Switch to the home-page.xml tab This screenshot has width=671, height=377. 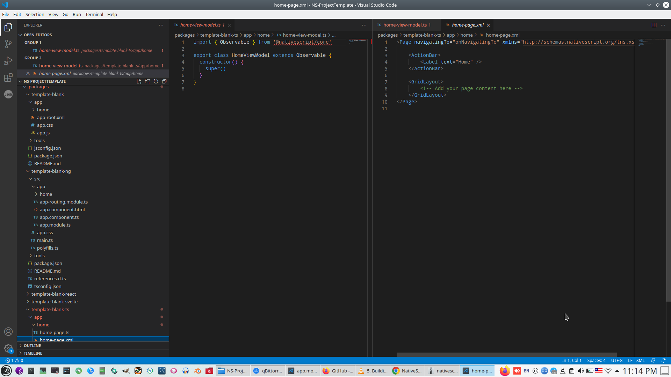468,25
